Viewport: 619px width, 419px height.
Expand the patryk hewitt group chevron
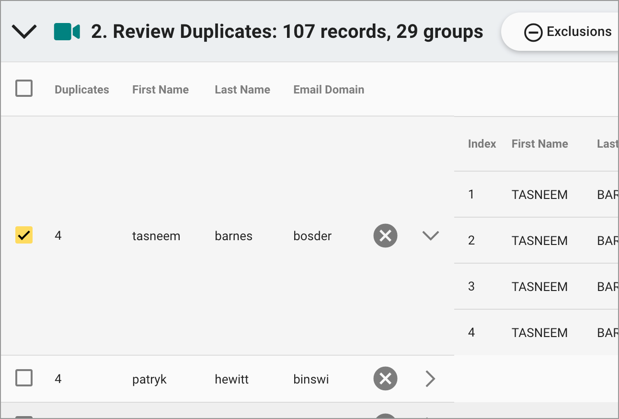point(430,379)
